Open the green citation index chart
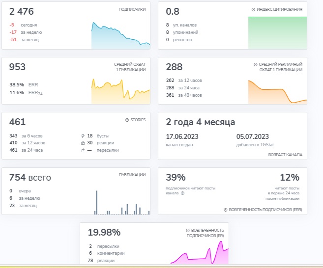This screenshot has width=323, height=268. click(x=277, y=32)
